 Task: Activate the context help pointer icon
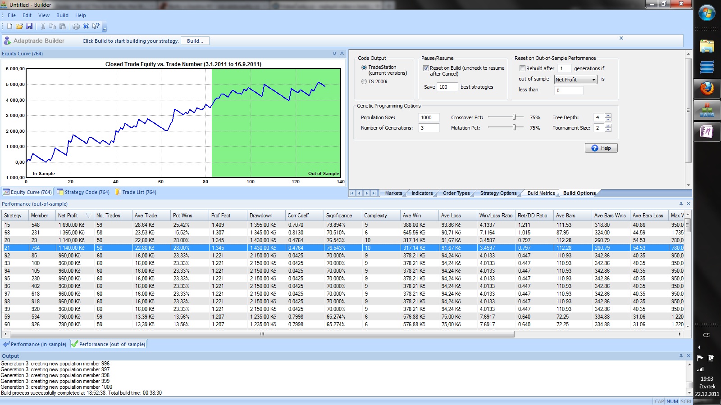pos(96,27)
